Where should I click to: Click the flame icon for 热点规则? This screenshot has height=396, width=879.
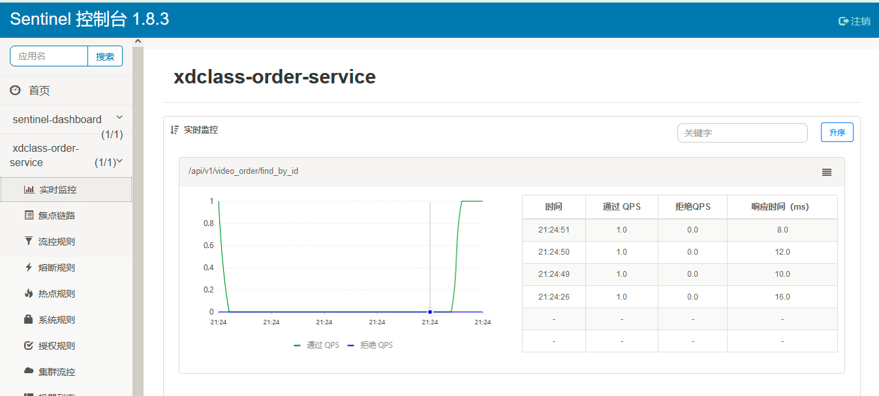pos(28,293)
